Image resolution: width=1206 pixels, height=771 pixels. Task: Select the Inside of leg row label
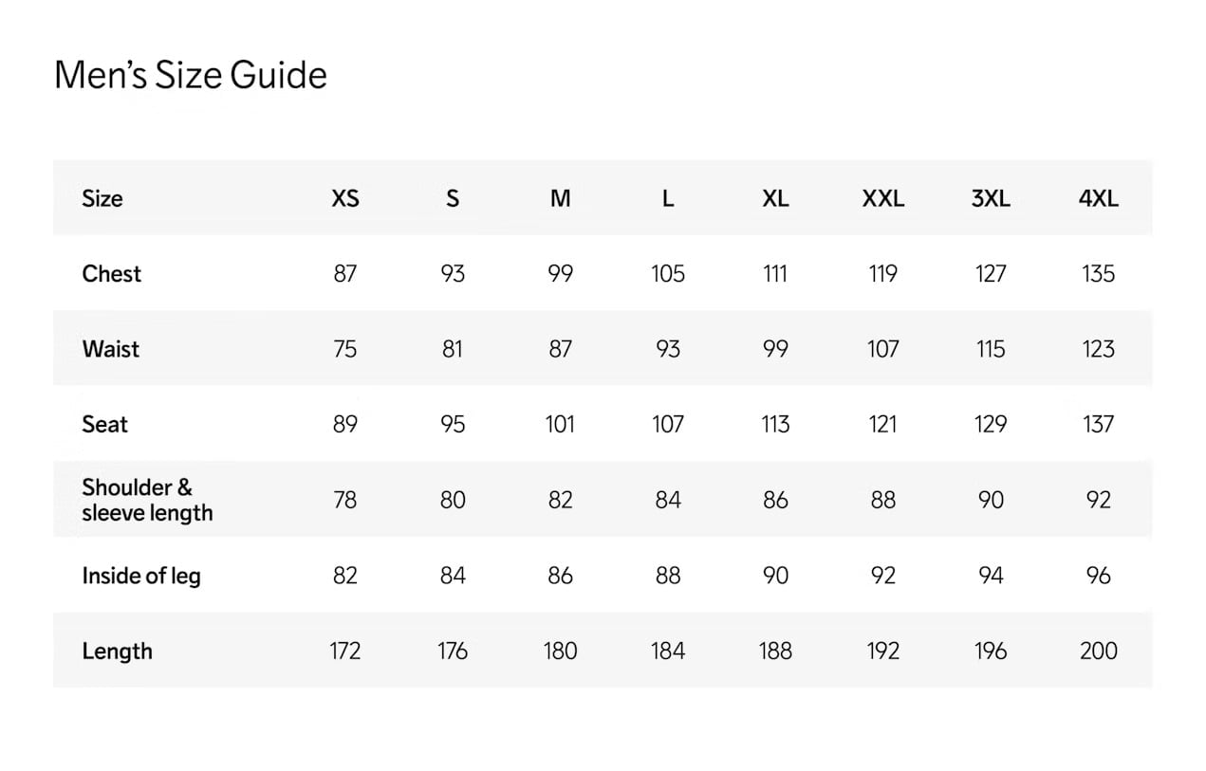coord(141,576)
